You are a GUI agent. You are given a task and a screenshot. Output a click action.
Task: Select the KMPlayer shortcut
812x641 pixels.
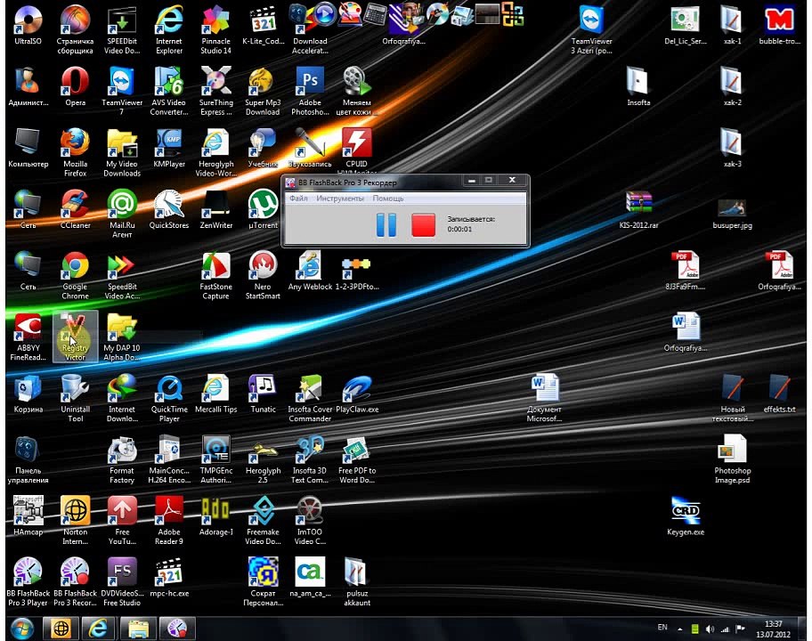click(169, 148)
